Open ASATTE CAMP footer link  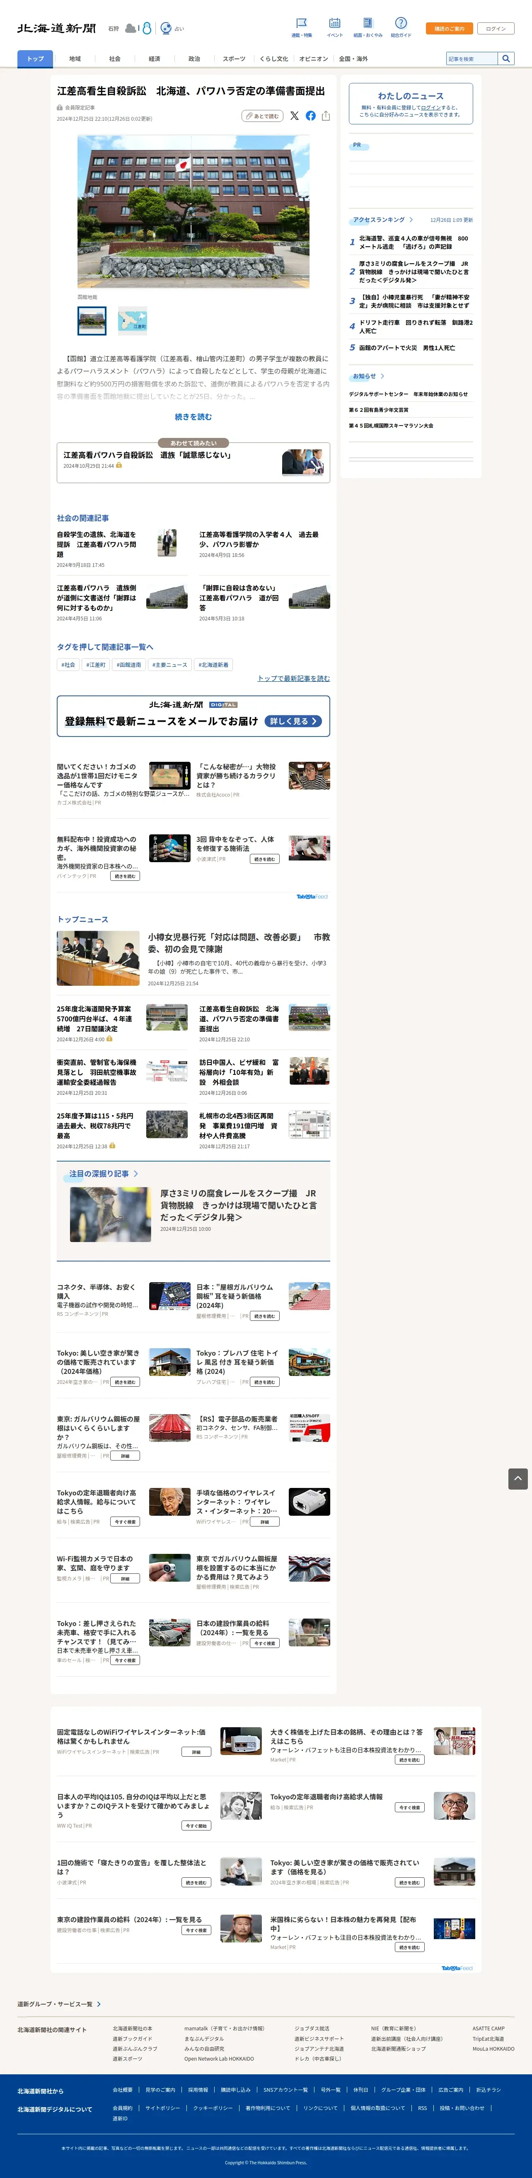pyautogui.click(x=489, y=2027)
